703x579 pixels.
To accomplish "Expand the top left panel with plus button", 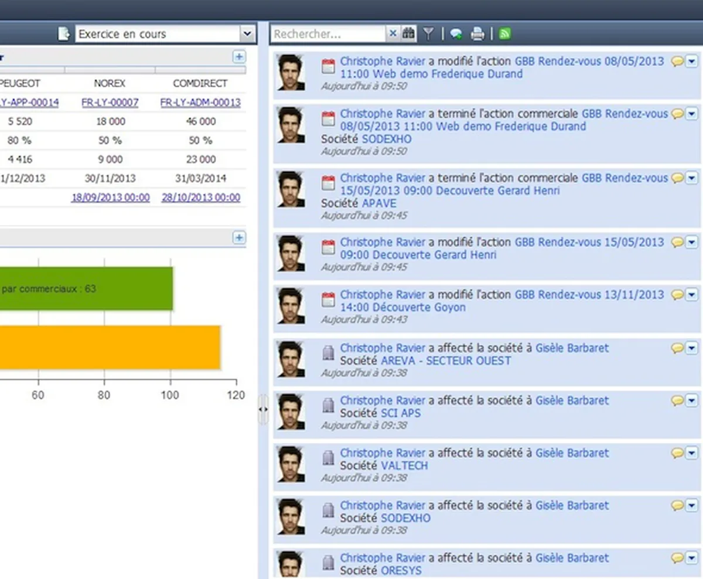I will click(x=239, y=57).
